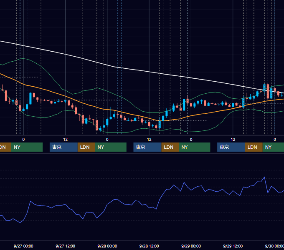Viewport: 284px width, 250px height.
Task: Click the 9/27 00:00 date label
Action: (23, 246)
